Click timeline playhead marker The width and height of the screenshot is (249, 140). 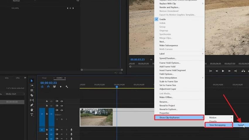point(117,87)
